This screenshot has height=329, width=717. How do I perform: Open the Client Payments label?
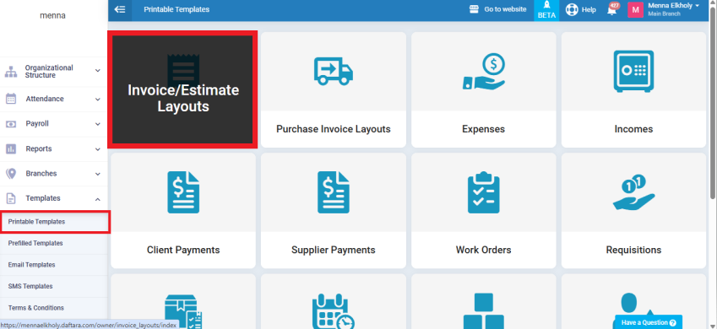point(183,250)
